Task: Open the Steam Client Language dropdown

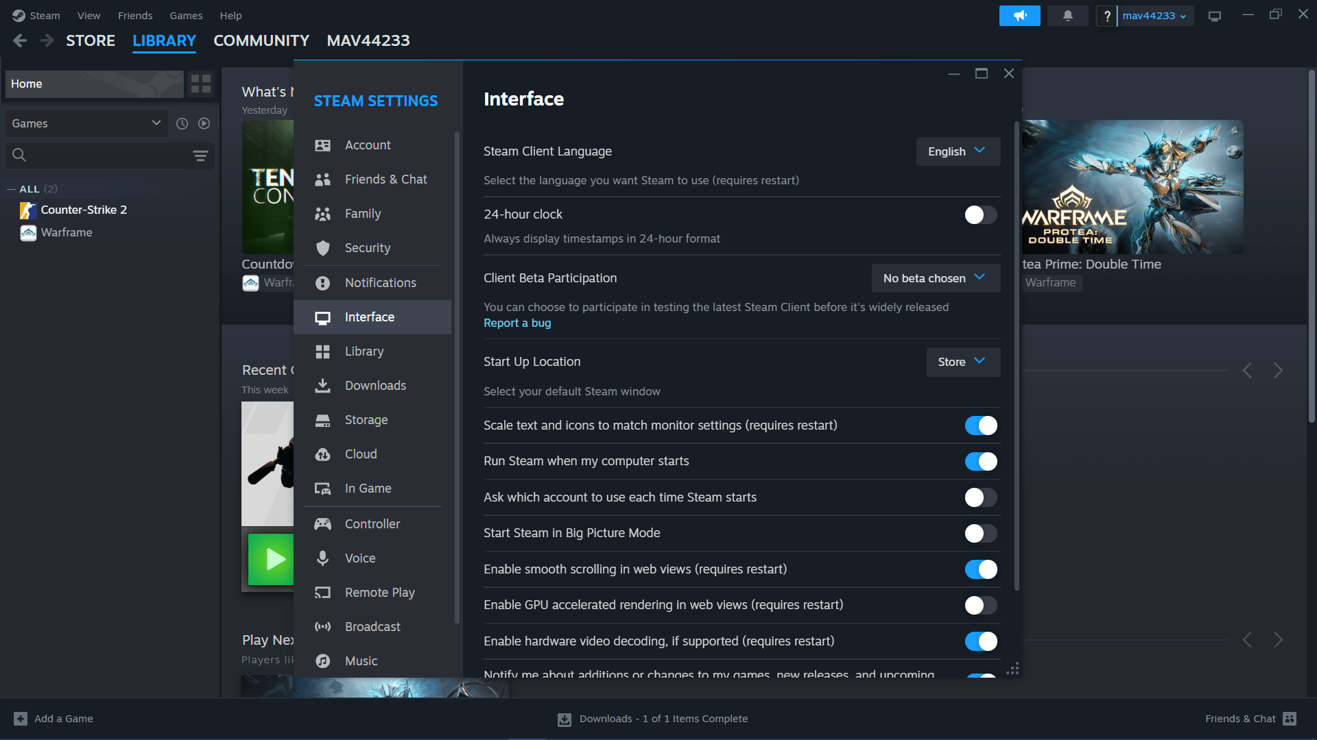Action: coord(958,151)
